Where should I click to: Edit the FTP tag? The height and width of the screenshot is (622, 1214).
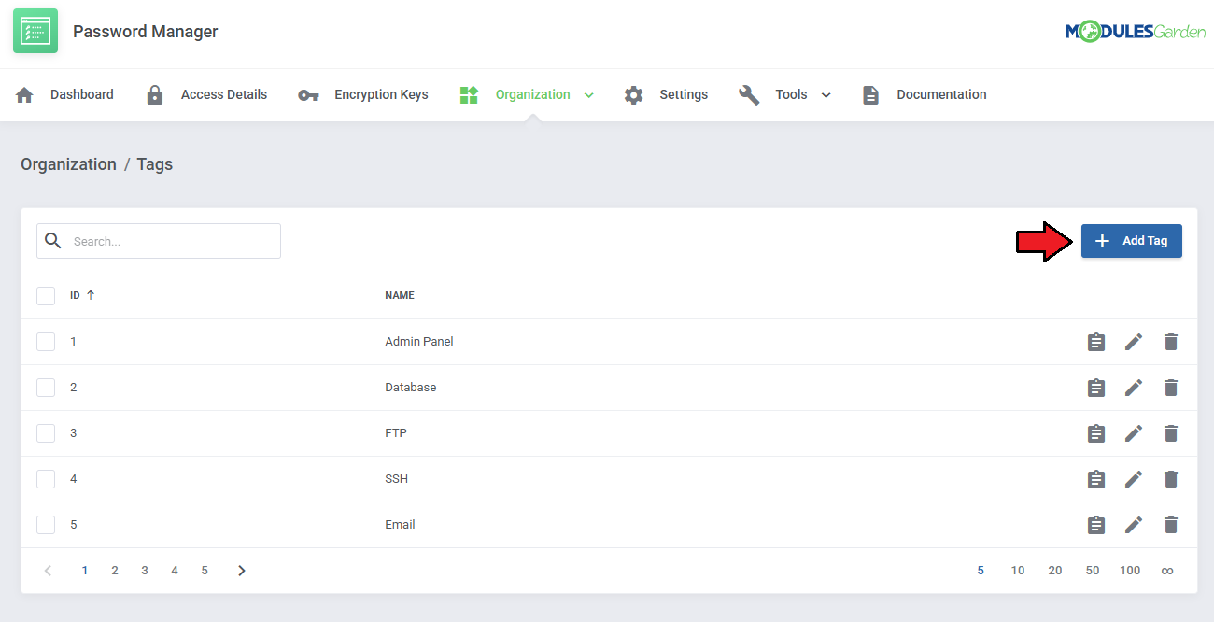[x=1134, y=433]
